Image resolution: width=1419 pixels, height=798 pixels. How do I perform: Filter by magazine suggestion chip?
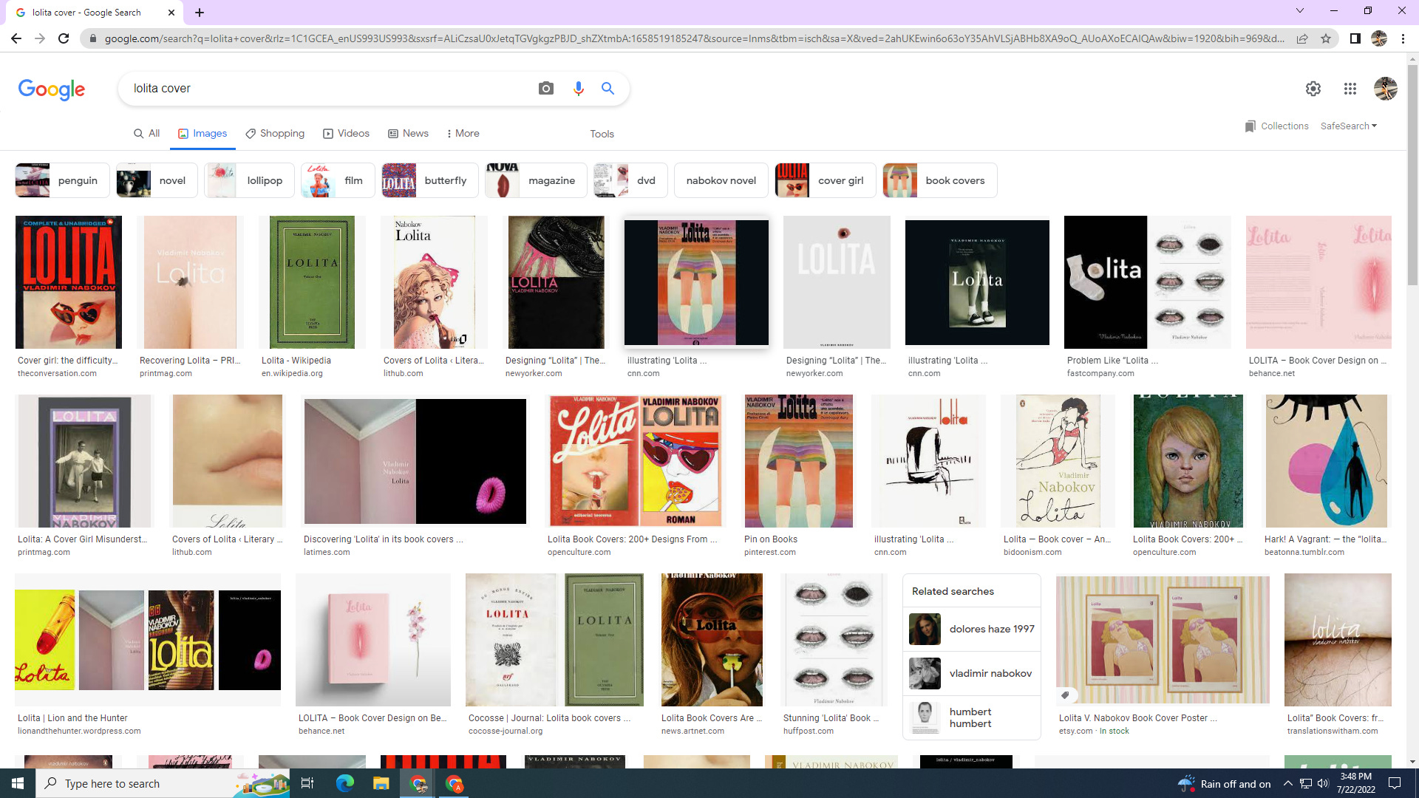[536, 180]
